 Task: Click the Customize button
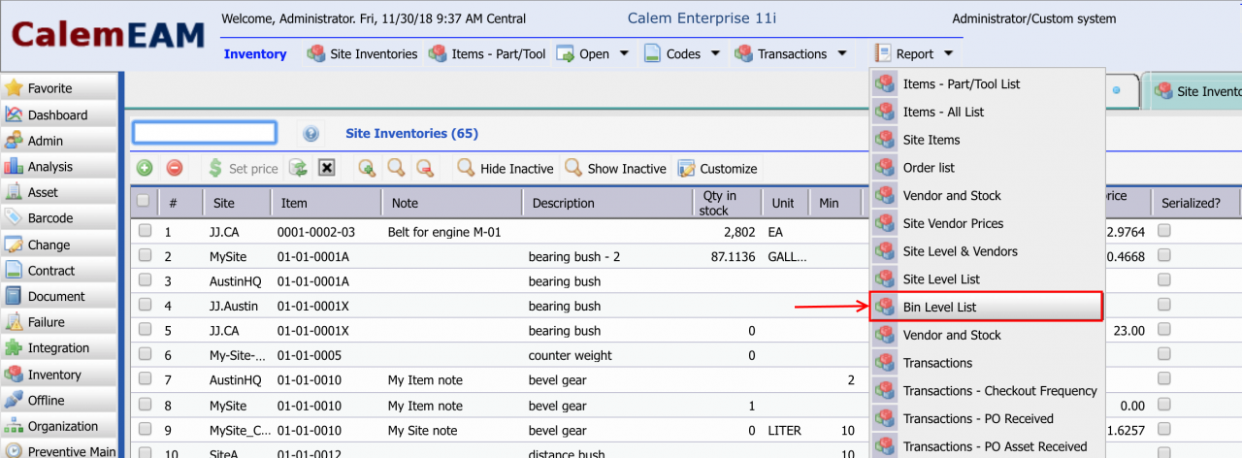[718, 168]
